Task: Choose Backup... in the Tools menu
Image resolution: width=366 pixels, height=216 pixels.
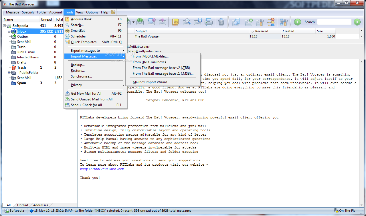Action: point(95,65)
